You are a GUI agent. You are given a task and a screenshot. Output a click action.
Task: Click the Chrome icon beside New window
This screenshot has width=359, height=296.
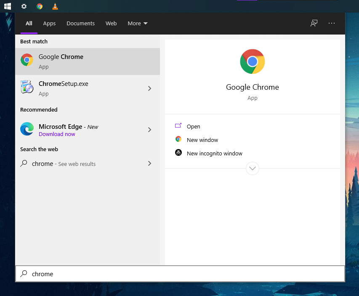(x=178, y=139)
